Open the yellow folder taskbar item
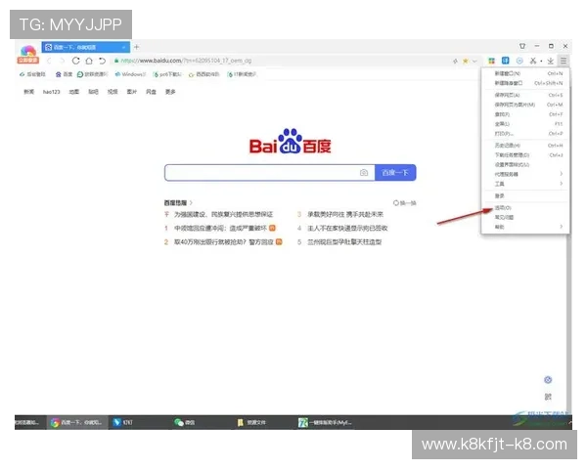Viewport: 587px width, 469px height. (251, 422)
